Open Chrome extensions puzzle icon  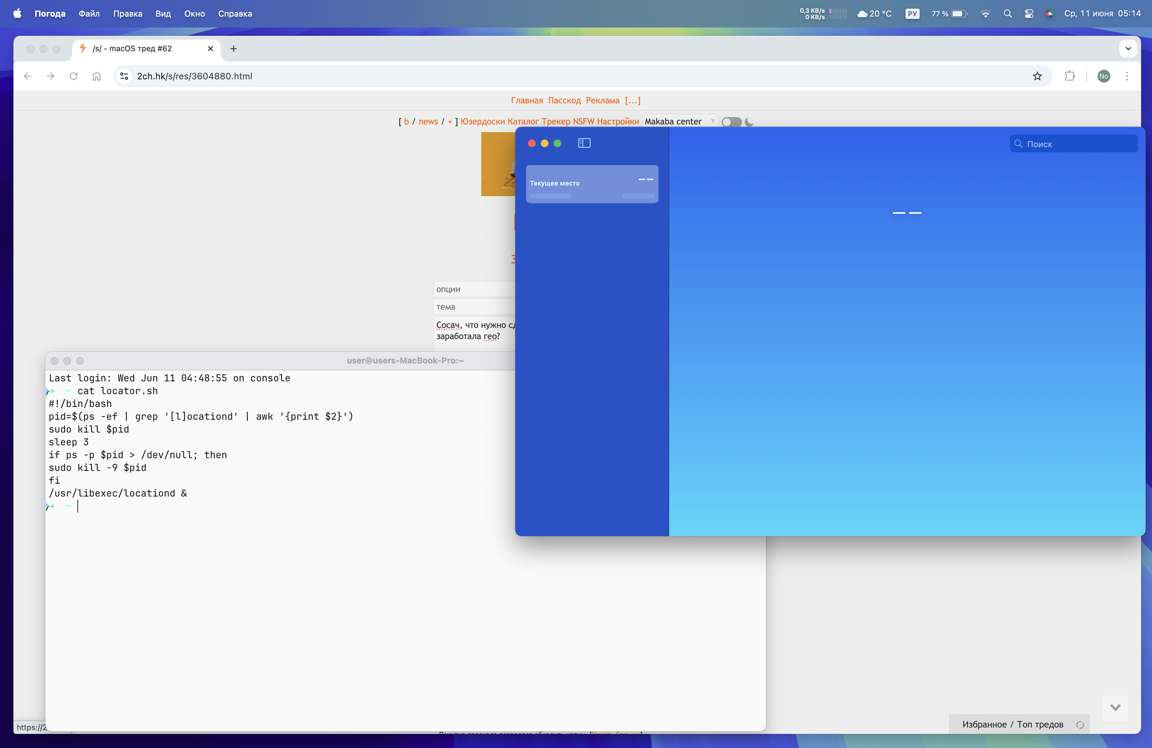(x=1070, y=76)
